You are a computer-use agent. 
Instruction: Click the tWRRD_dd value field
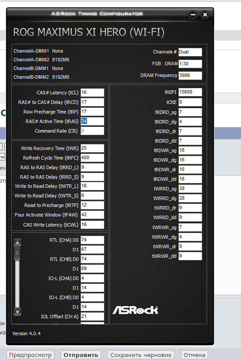tap(190, 217)
